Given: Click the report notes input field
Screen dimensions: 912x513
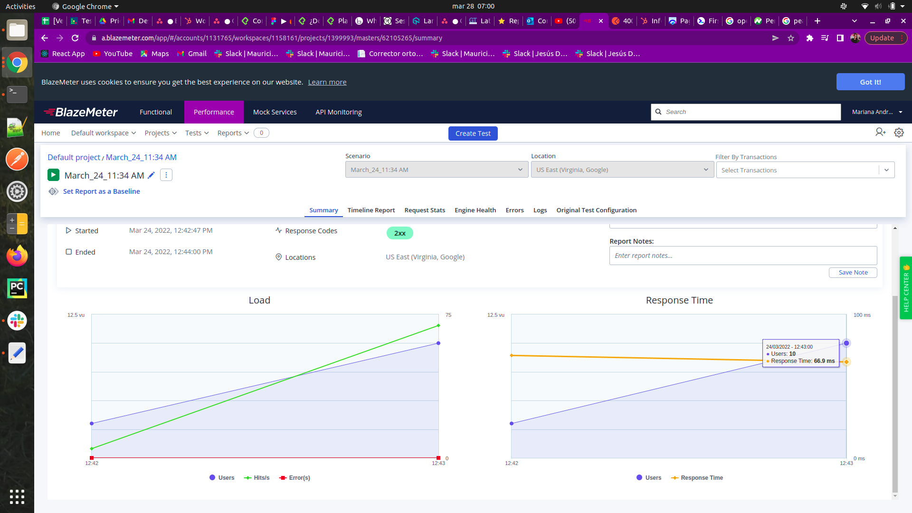Looking at the screenshot, I should pyautogui.click(x=743, y=256).
